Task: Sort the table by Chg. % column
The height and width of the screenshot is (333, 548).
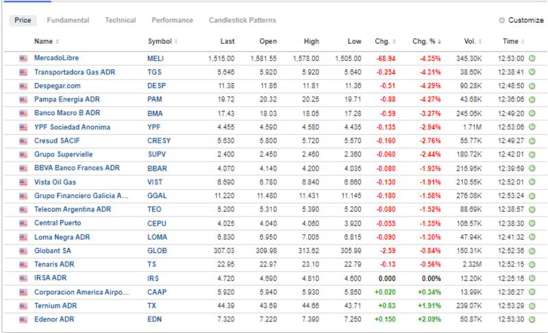Action: [x=423, y=41]
